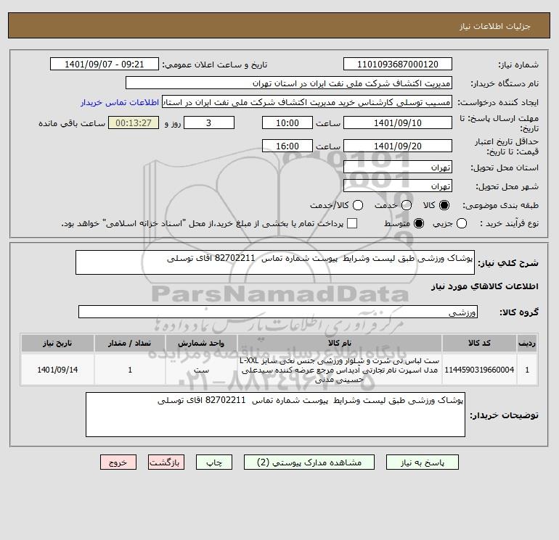Click product code 114459031966​0004 cell

point(479,370)
